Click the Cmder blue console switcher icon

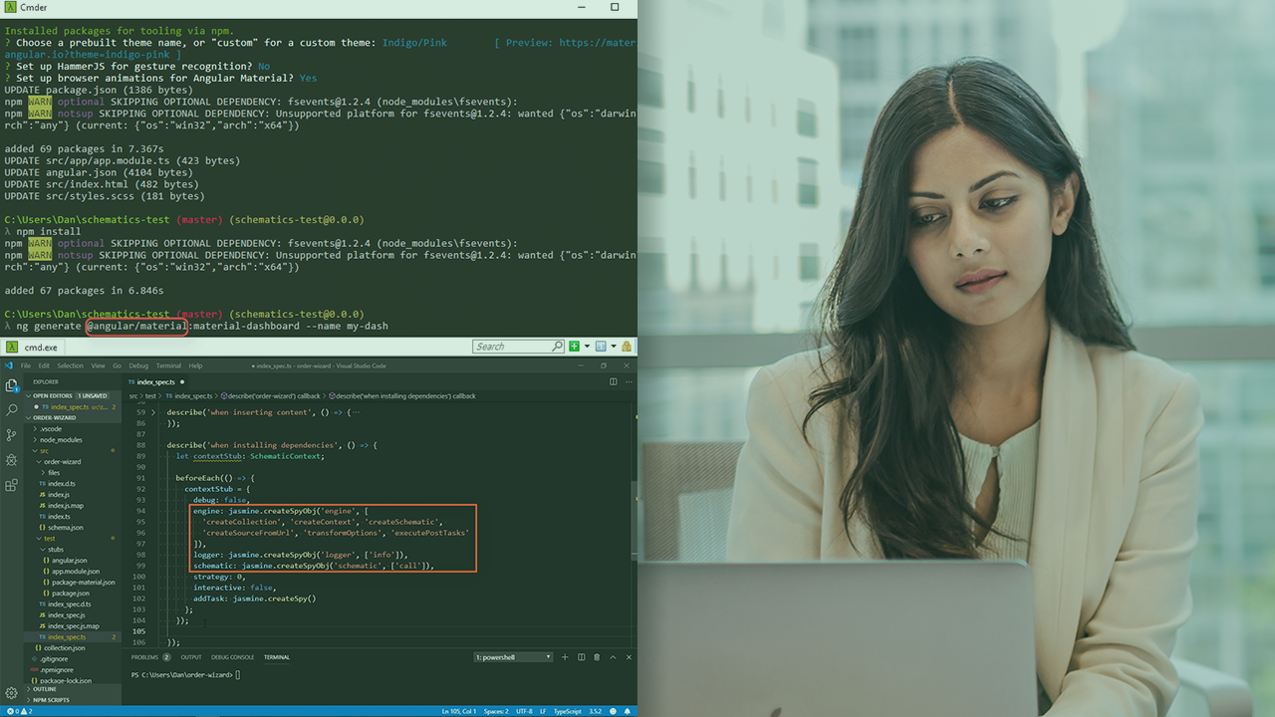[x=601, y=347]
